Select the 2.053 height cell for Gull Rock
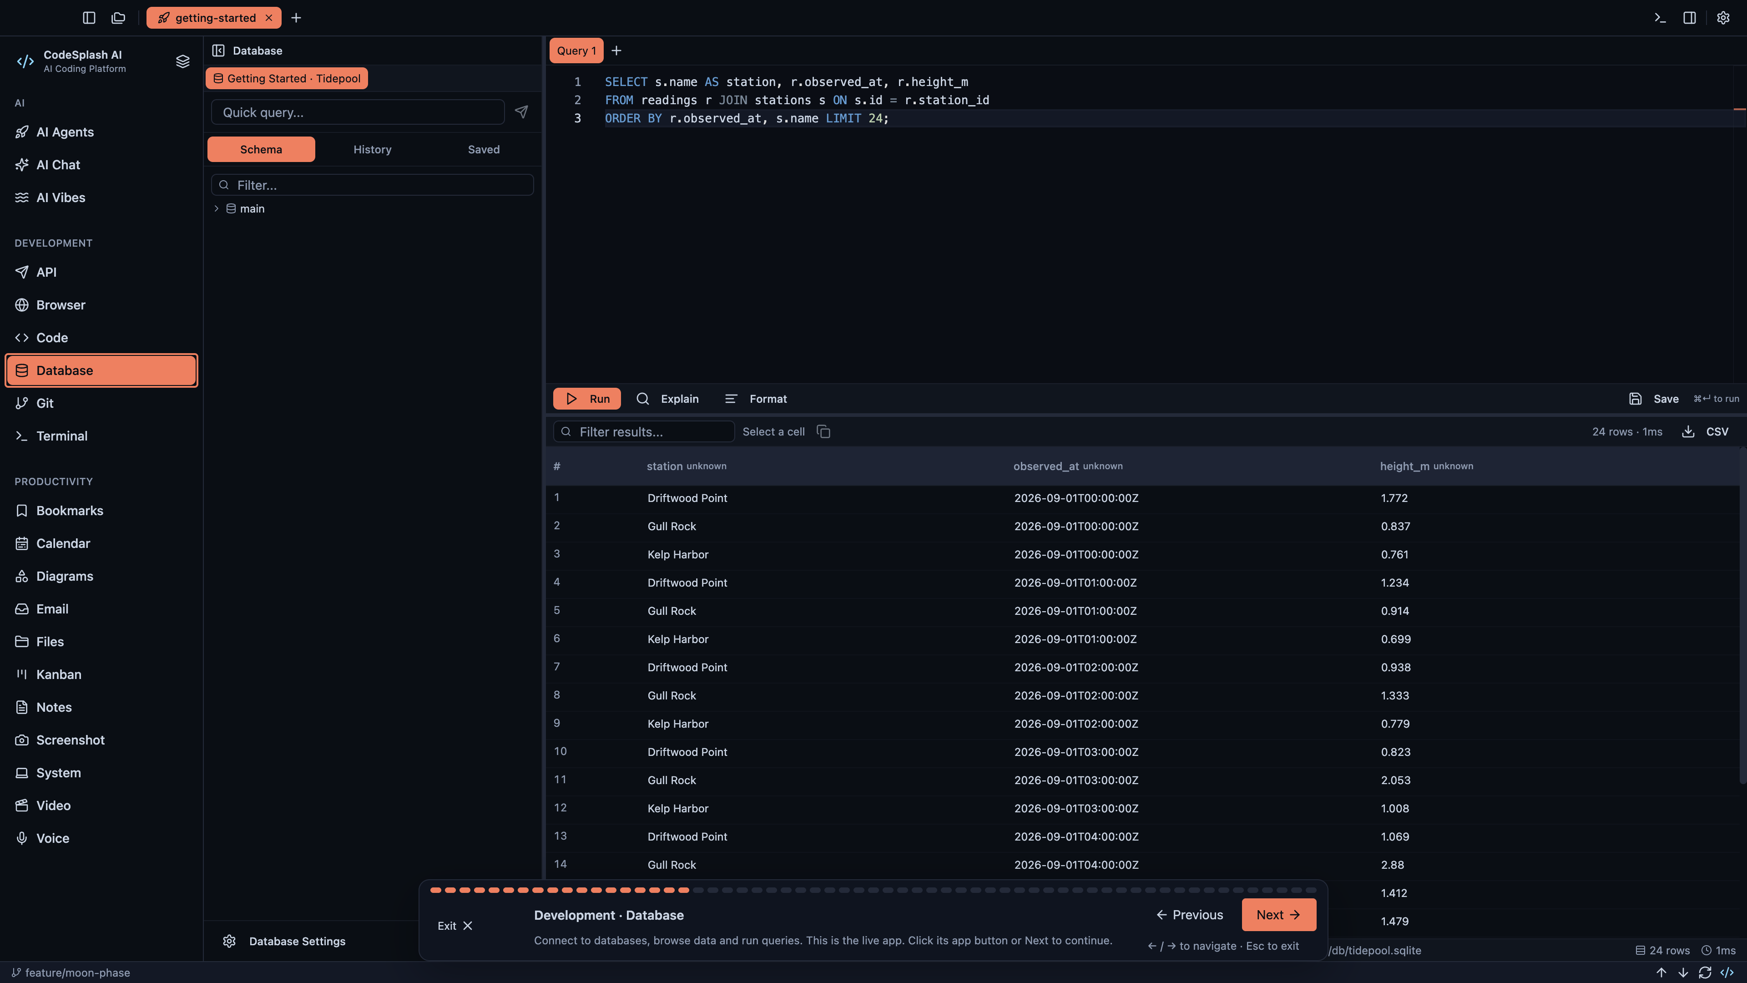The image size is (1747, 983). point(1396,780)
